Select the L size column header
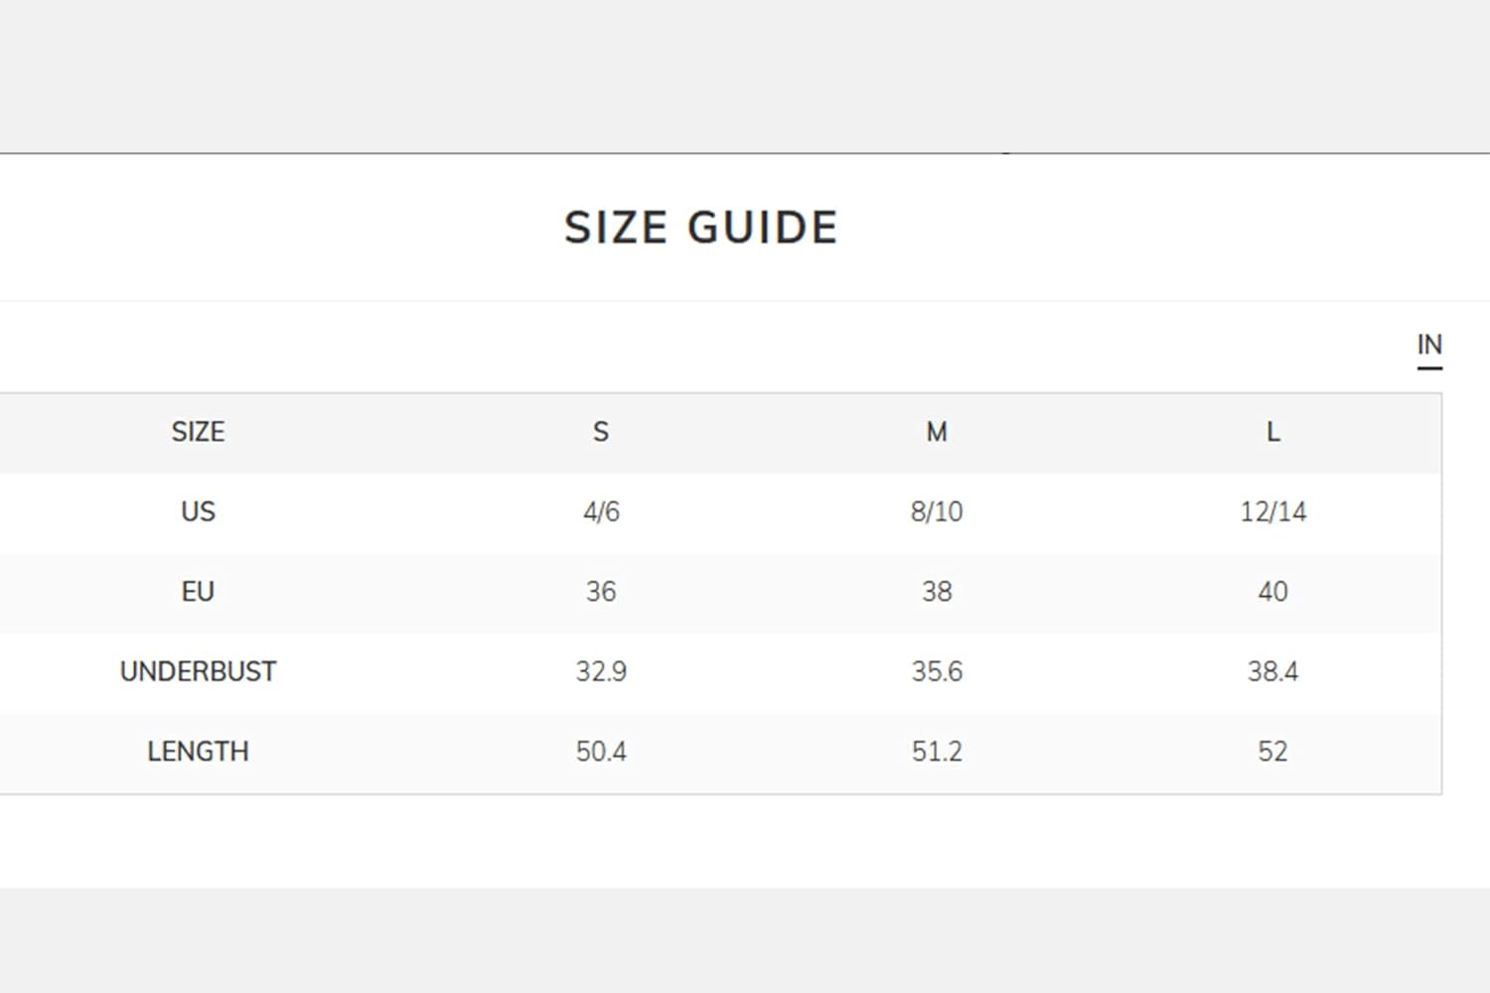The height and width of the screenshot is (993, 1490). [1273, 432]
